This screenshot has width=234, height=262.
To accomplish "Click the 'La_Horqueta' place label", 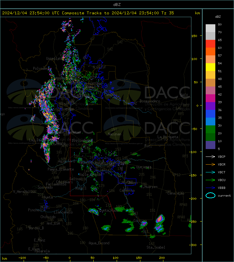I will (168, 137).
